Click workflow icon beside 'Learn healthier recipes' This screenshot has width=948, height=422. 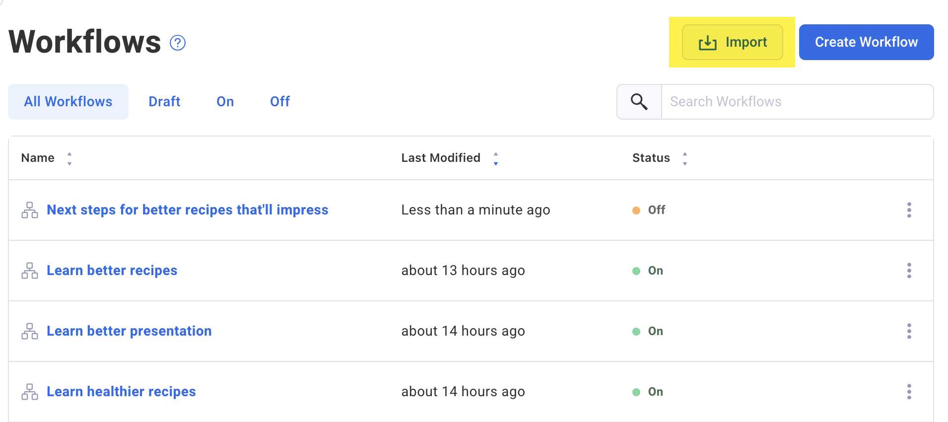click(30, 392)
